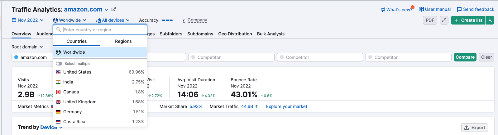
Task: Follow the Explore your market link
Action: [x=286, y=106]
